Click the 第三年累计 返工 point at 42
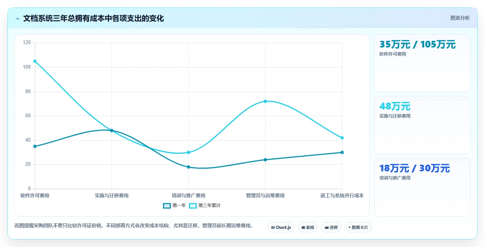This screenshot has height=247, width=485. coord(342,138)
